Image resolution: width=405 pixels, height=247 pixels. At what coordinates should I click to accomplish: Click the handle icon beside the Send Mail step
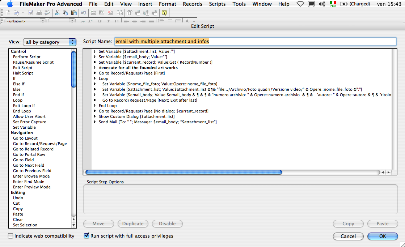pyautogui.click(x=95, y=122)
